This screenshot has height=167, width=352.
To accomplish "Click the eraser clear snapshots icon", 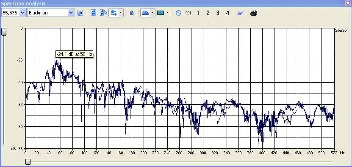I will [x=241, y=13].
